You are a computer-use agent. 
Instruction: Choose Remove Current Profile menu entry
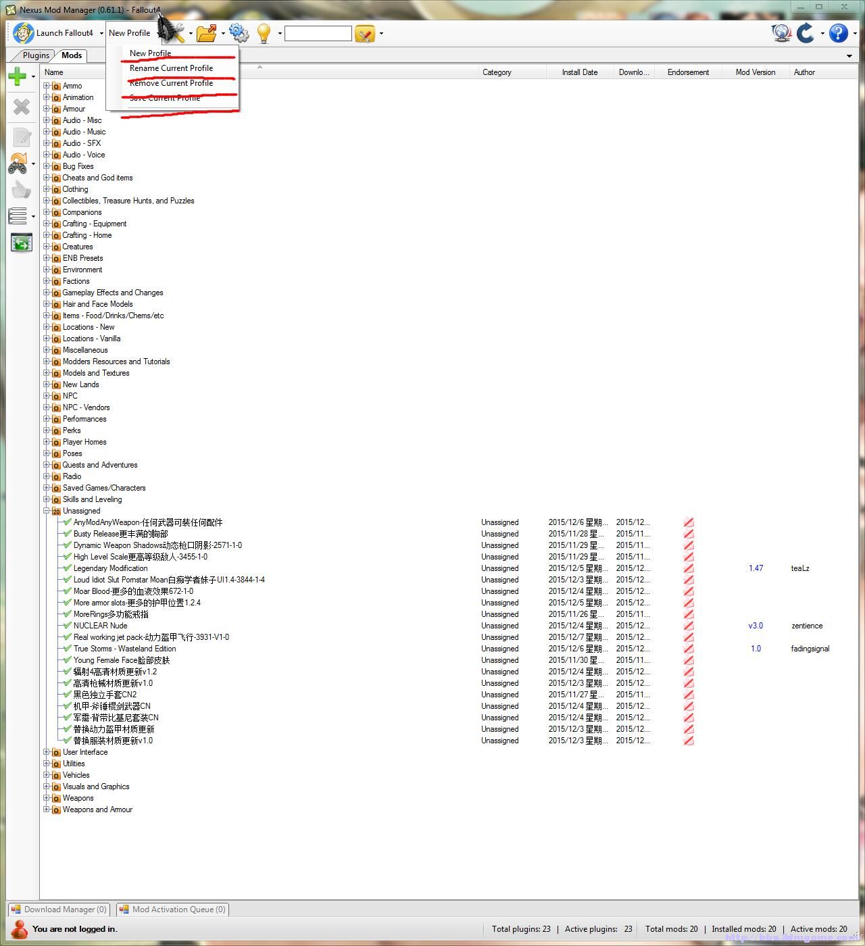(171, 83)
